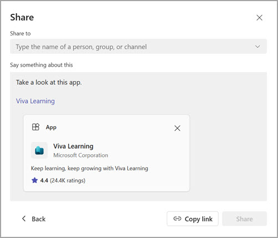This screenshot has height=238, width=278.
Task: Click the 4.4 (24.4K ratings) text
Action: coord(63,180)
